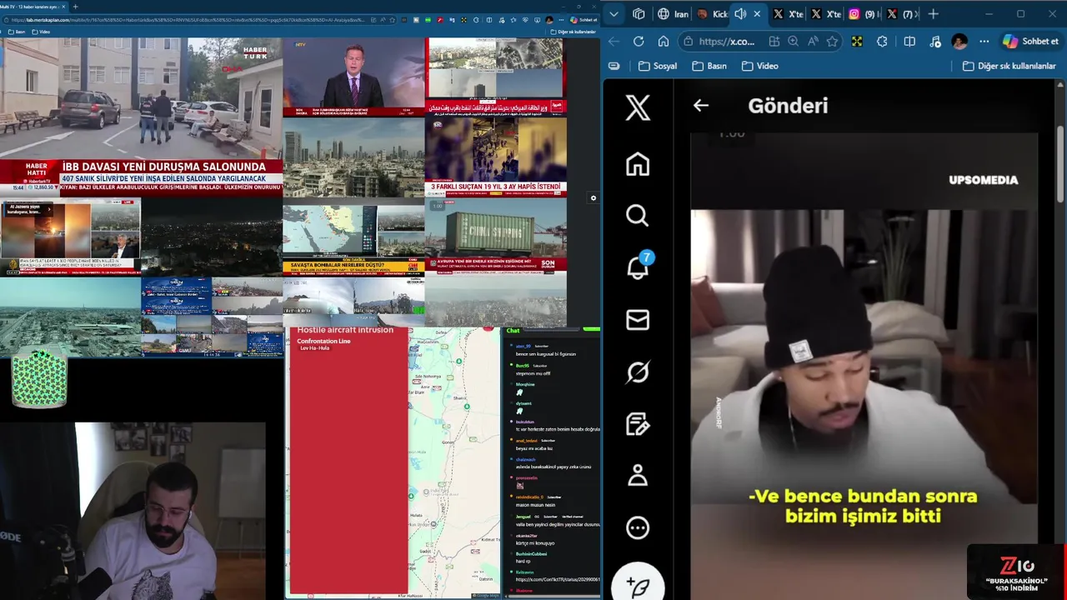Open X home feed from sidebar
The image size is (1067, 600).
(x=638, y=164)
